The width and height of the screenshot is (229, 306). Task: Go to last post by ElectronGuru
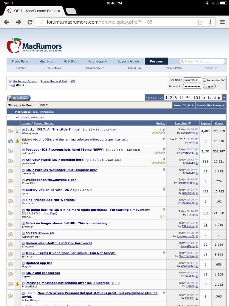pyautogui.click(x=197, y=256)
